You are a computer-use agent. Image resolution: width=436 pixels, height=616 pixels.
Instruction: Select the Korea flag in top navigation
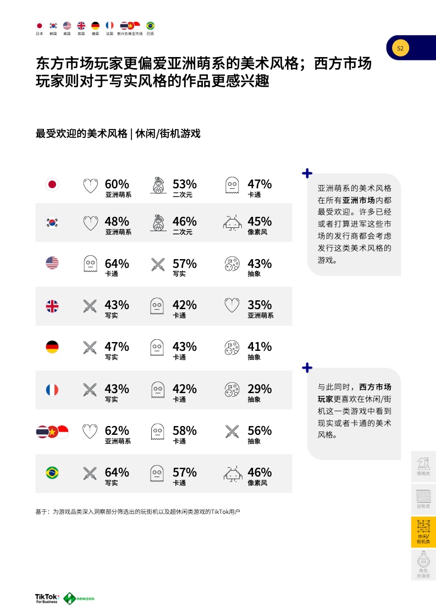(x=53, y=26)
